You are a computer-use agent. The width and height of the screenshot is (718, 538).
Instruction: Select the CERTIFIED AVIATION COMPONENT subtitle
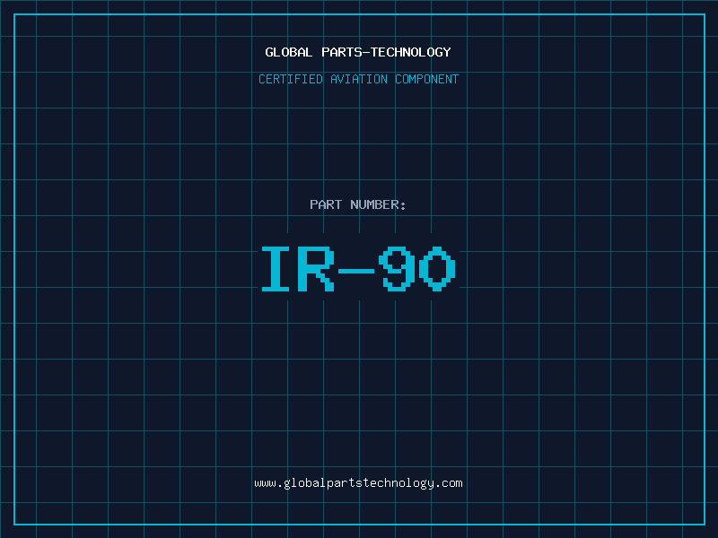[x=358, y=79]
